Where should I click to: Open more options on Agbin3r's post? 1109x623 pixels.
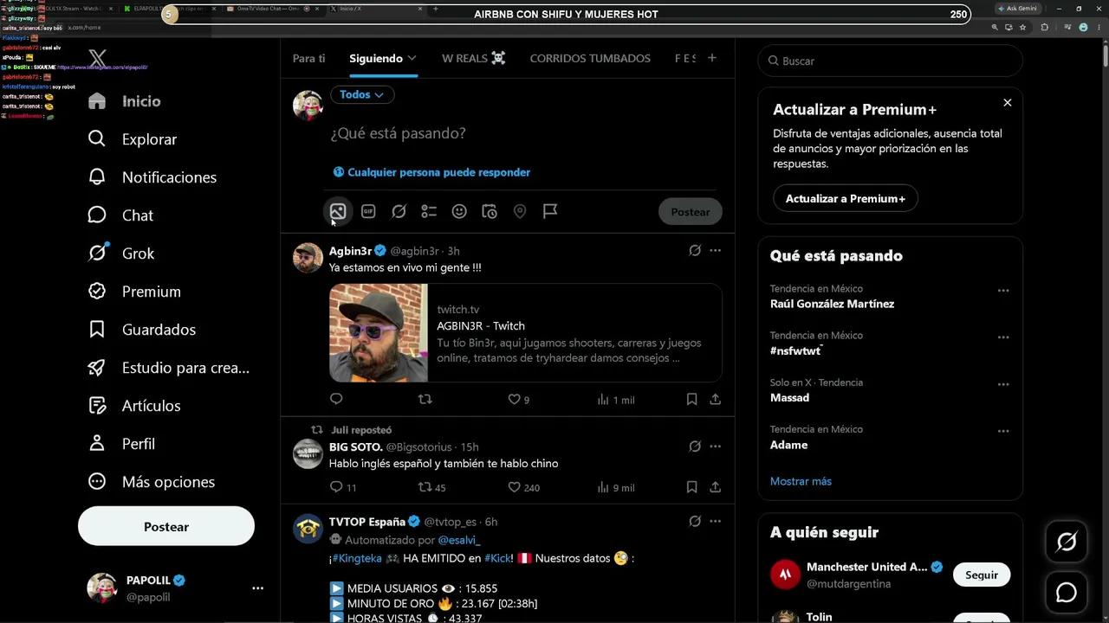click(715, 251)
